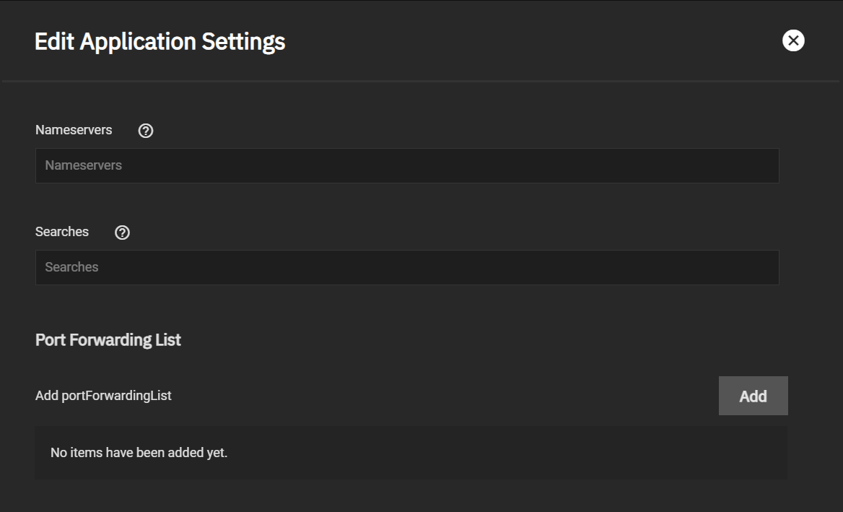The height and width of the screenshot is (512, 843).
Task: Click the Nameservers placeholder text
Action: (x=83, y=165)
